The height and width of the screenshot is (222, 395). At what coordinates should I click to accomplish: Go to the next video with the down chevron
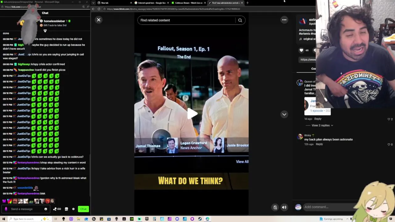point(284,114)
